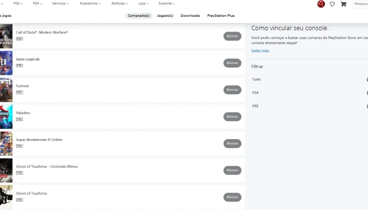
Task: Click the PS4 badge under Call of Duty
Action: tap(20, 38)
